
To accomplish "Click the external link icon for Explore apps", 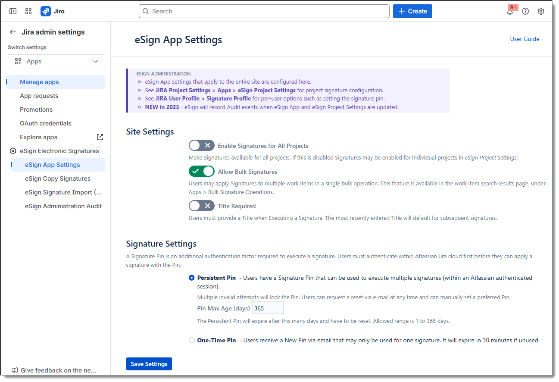I will tap(100, 137).
